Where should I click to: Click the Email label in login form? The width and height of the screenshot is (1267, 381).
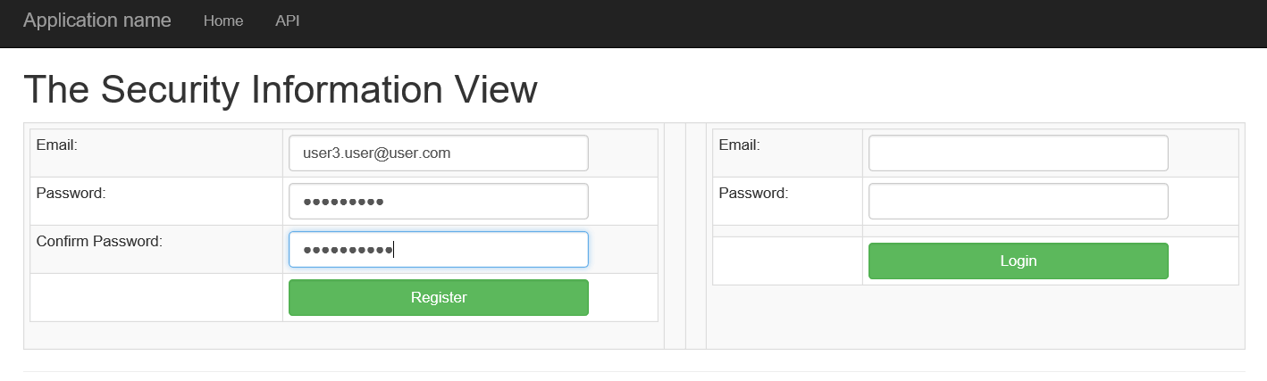click(x=740, y=145)
